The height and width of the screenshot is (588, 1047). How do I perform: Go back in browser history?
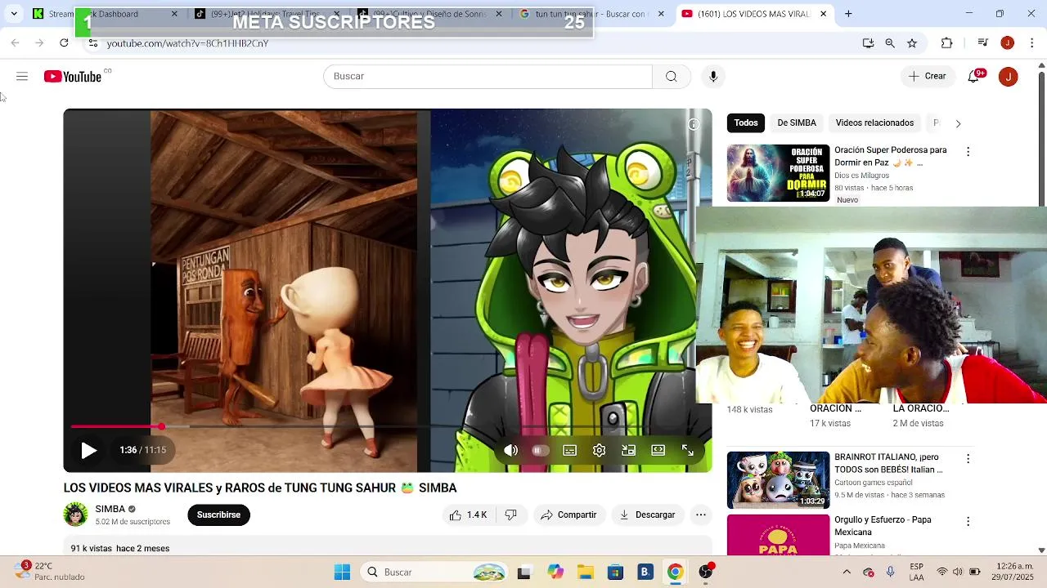click(x=15, y=42)
